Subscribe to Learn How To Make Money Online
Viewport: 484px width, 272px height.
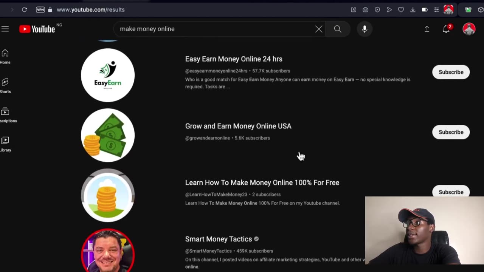pyautogui.click(x=451, y=191)
